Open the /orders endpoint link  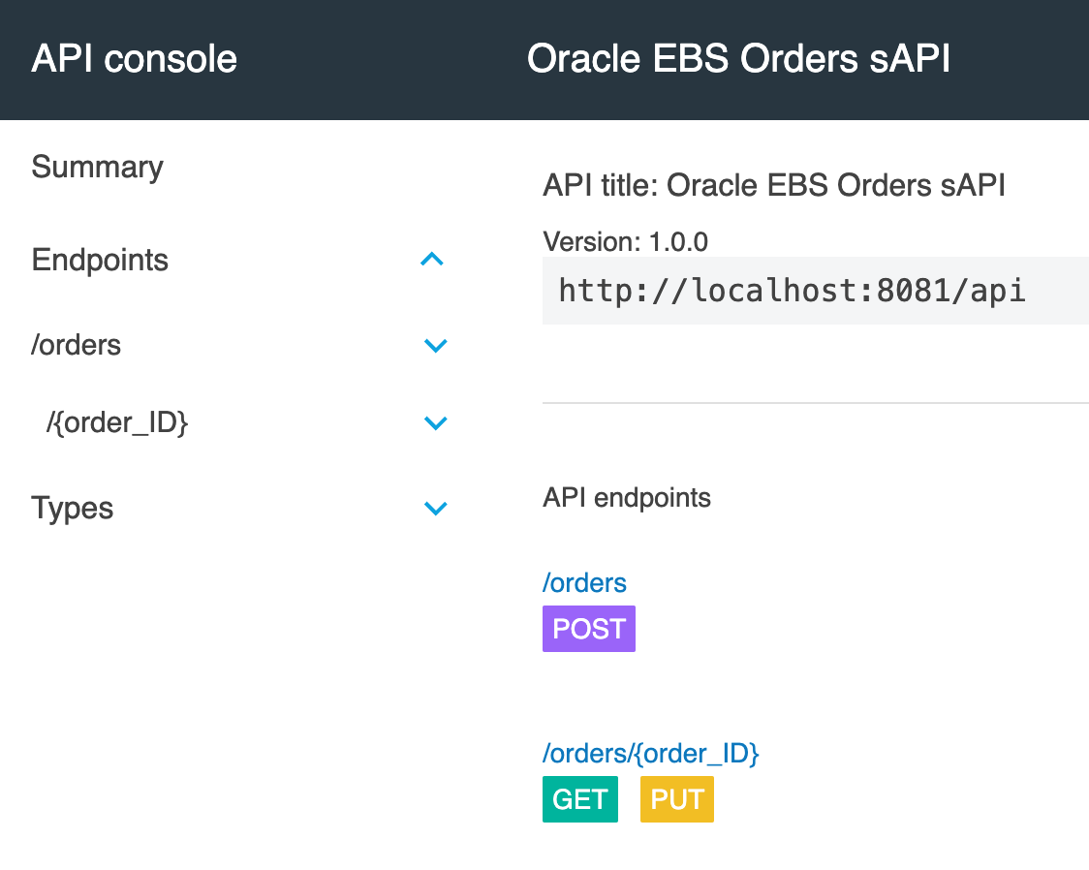[x=584, y=582]
